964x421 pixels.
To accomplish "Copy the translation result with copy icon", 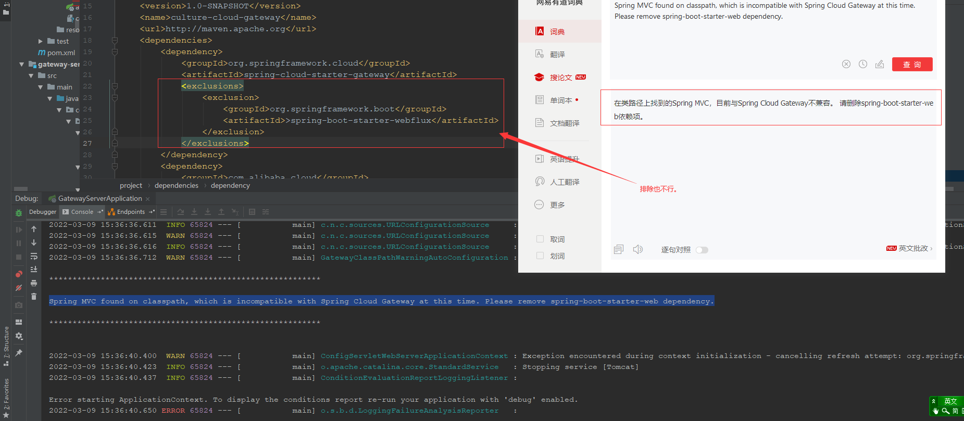I will (619, 249).
